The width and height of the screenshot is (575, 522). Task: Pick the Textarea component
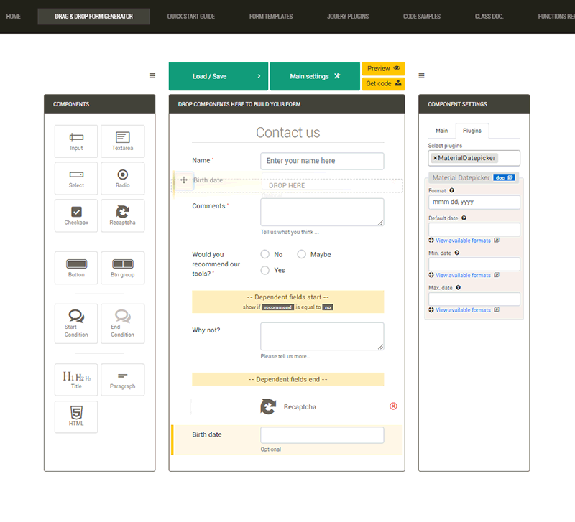tap(122, 141)
